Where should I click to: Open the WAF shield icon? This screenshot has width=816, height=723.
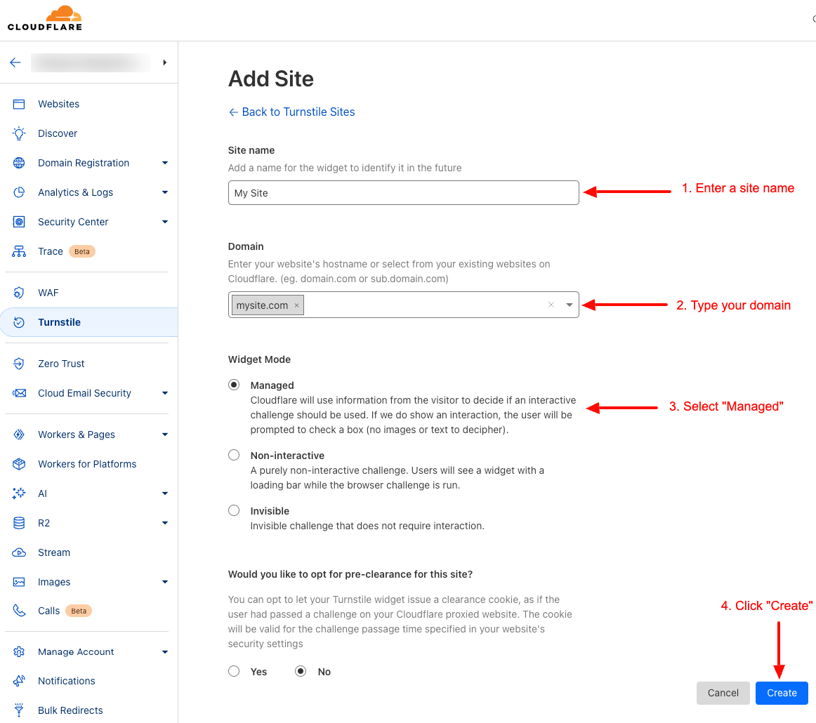point(19,293)
